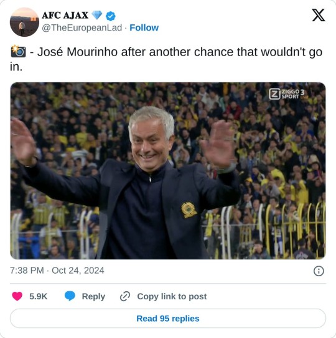Follow the @TheEuropeanLad account
The height and width of the screenshot is (338, 336).
pyautogui.click(x=144, y=28)
